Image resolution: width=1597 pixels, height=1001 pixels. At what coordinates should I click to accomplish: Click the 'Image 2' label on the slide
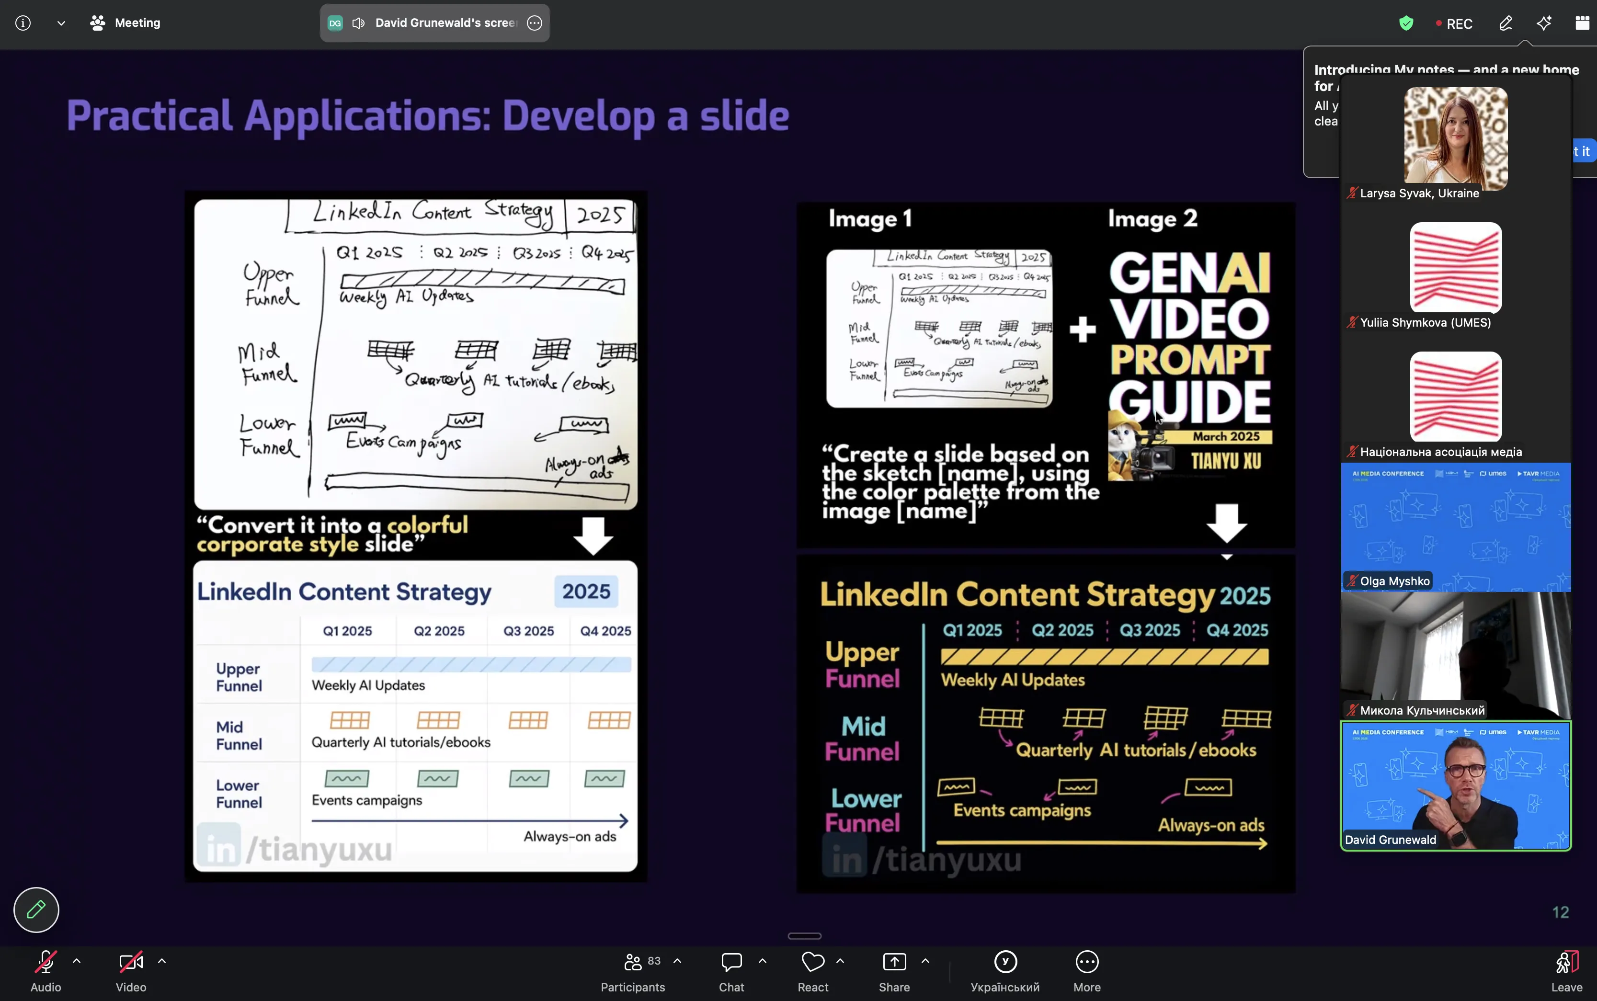1153,218
